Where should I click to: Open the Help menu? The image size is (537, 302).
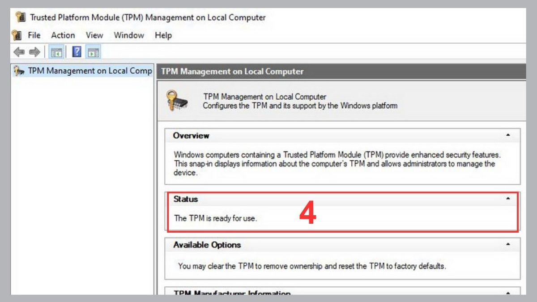click(x=163, y=35)
